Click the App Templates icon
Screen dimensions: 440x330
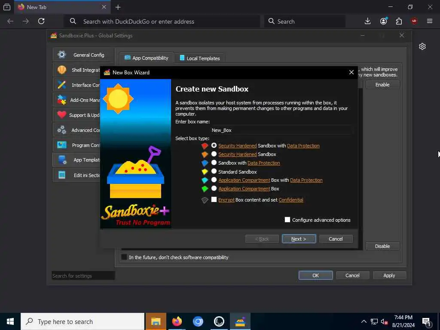point(62,160)
